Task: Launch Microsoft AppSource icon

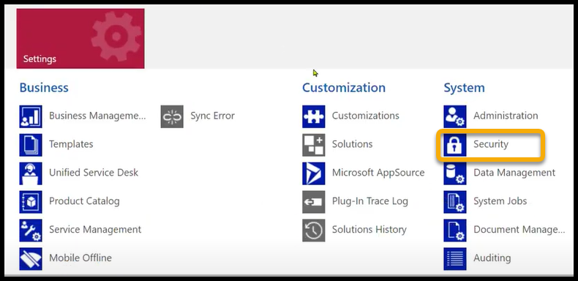Action: pos(314,173)
